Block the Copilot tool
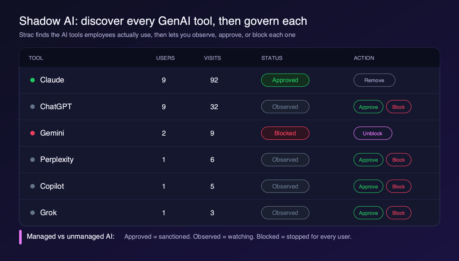The width and height of the screenshot is (459, 261). point(399,187)
